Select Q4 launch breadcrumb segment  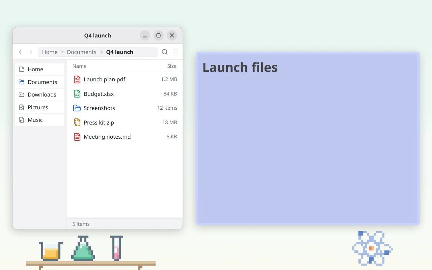point(120,52)
